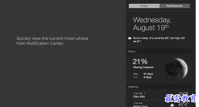Click the Waxing Crescent phase label

(x=143, y=67)
